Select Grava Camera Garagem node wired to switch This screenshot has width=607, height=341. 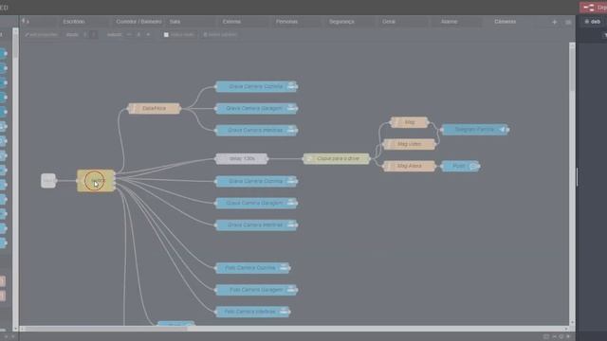256,203
